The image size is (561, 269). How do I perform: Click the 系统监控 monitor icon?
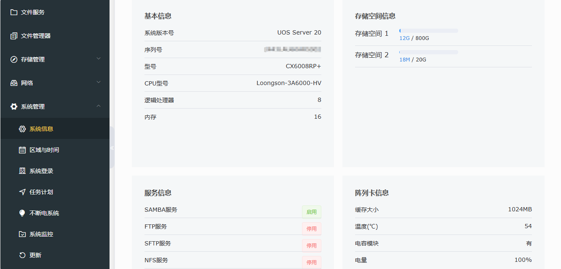coord(22,235)
